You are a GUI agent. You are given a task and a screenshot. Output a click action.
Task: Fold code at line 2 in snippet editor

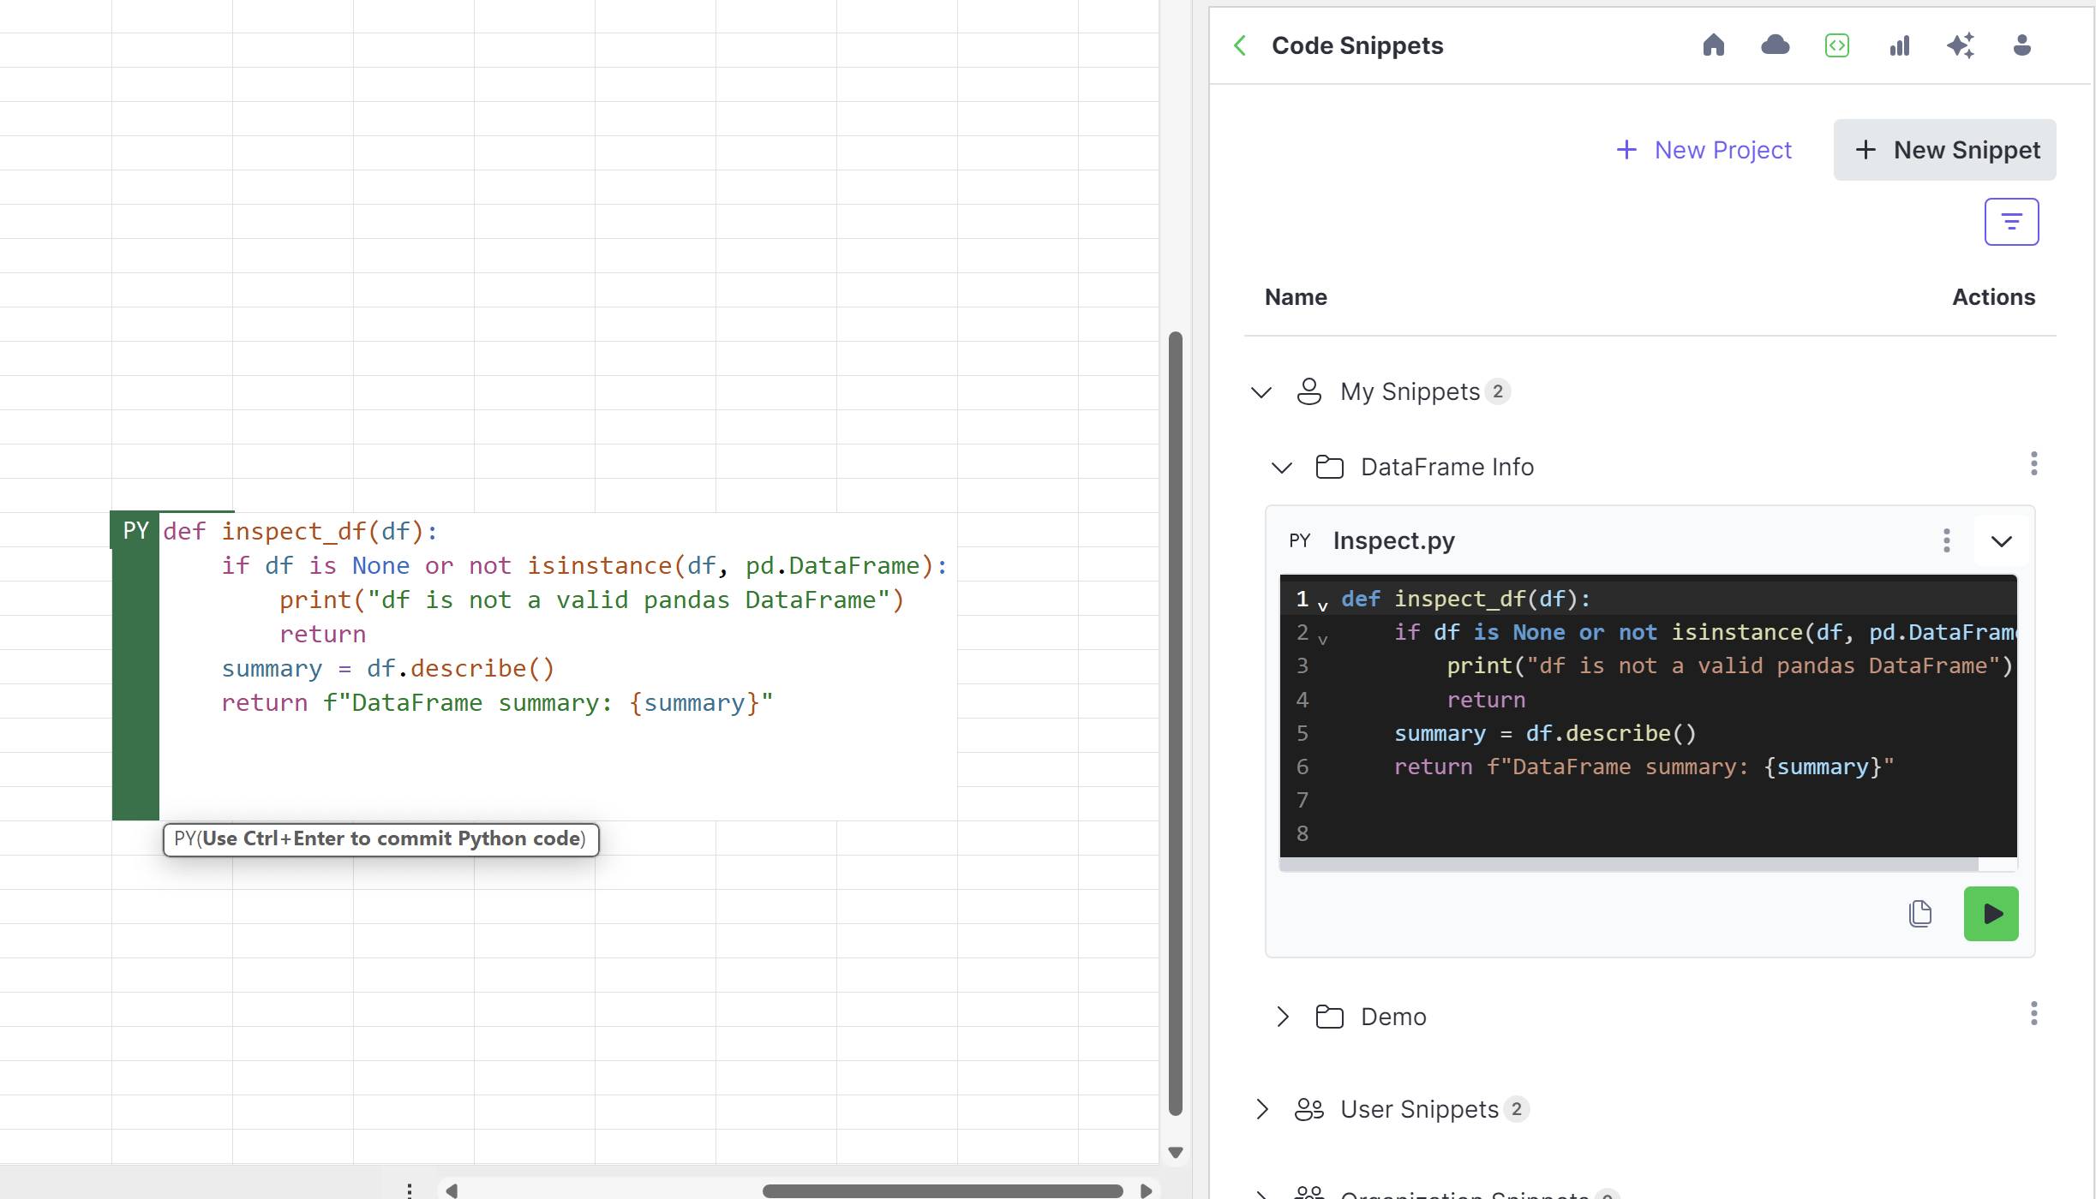[x=1323, y=640]
